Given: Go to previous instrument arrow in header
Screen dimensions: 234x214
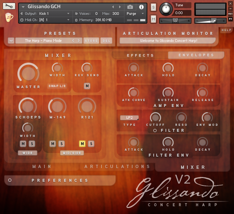Looking at the screenshot, I should (x=113, y=7).
